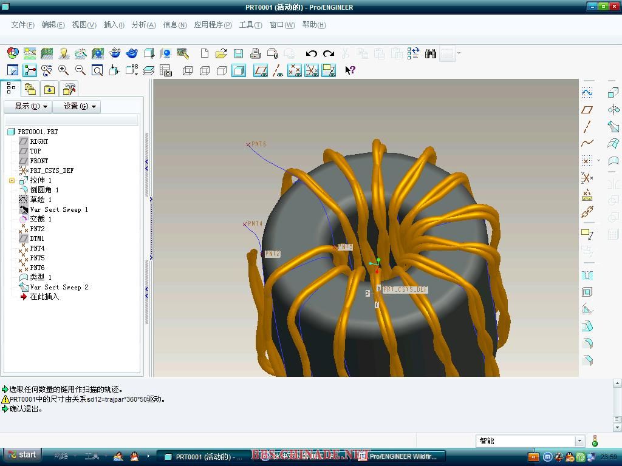Select Var Sect Sweep 2 in model tree
This screenshot has width=622, height=466.
(x=59, y=287)
